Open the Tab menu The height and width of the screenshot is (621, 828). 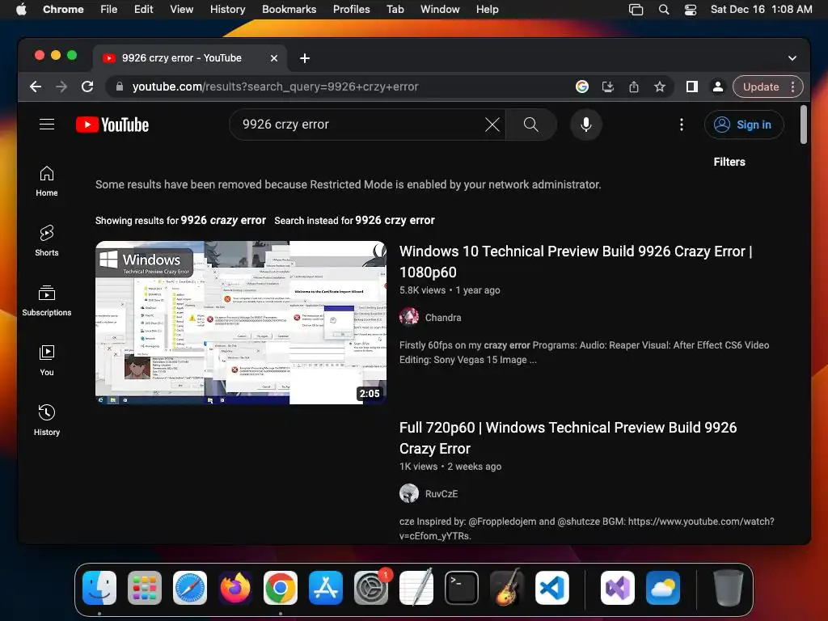click(x=395, y=9)
